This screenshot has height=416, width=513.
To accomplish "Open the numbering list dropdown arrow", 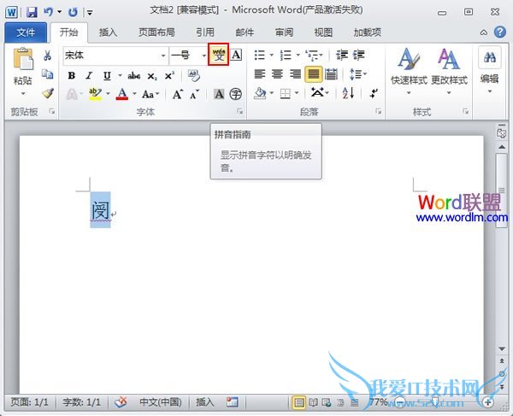I will click(298, 56).
